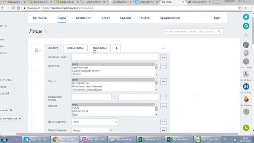Viewport: 254px width, 143px height.
Task: Select Свой контакт in Источник list
Action: click(113, 68)
